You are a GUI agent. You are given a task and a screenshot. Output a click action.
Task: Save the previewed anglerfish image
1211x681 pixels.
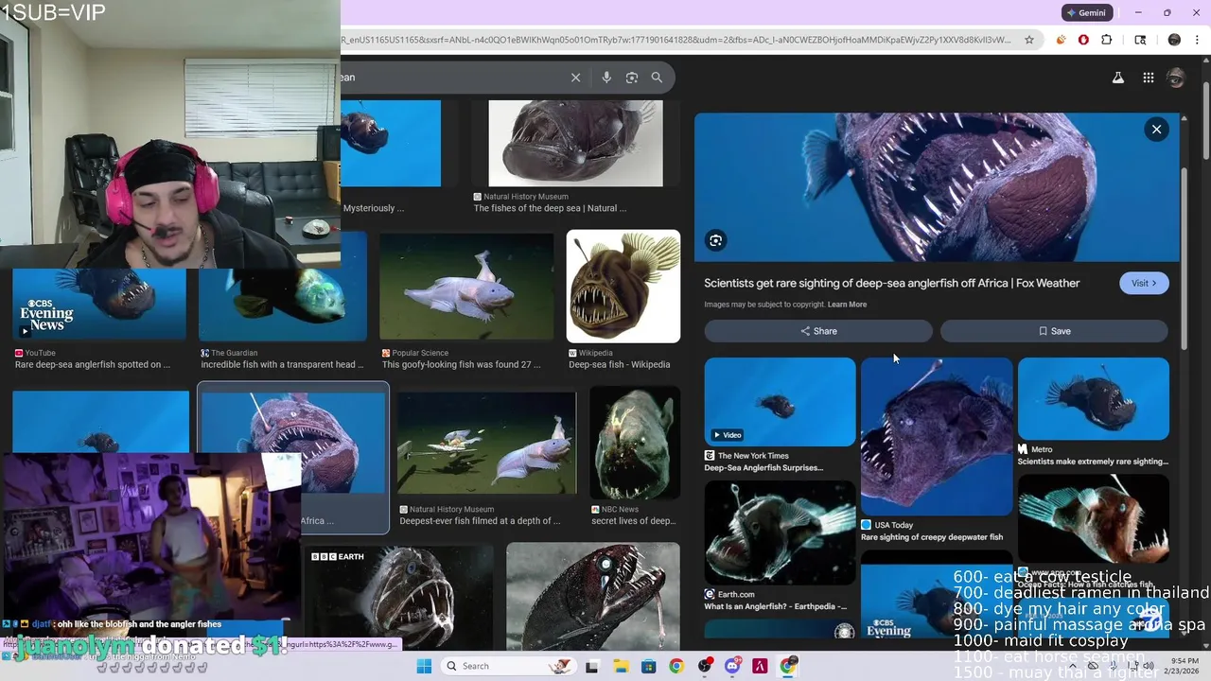pyautogui.click(x=1054, y=331)
